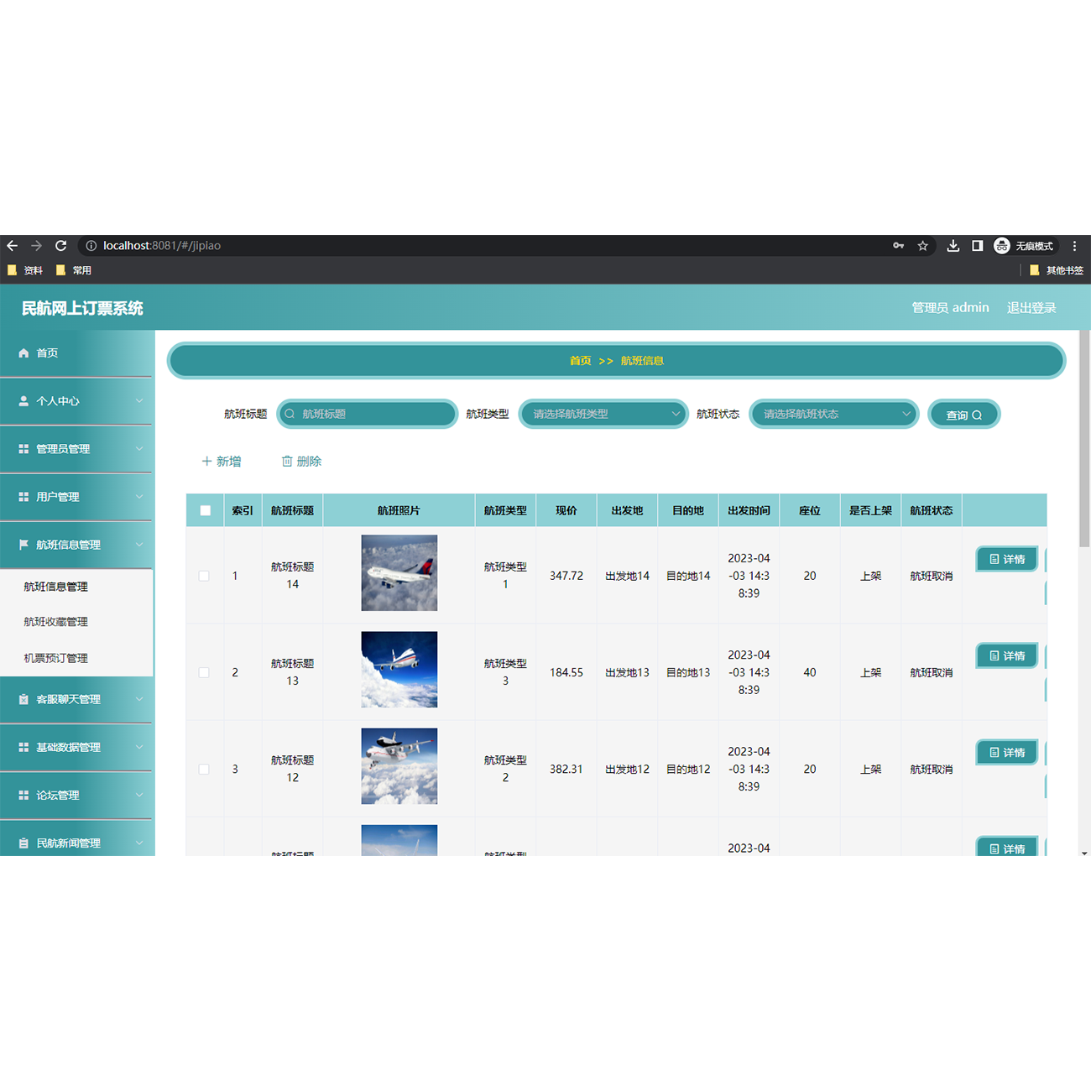Viewport: 1091px width, 1091px height.
Task: Click price cell 347.72
Action: tap(566, 576)
